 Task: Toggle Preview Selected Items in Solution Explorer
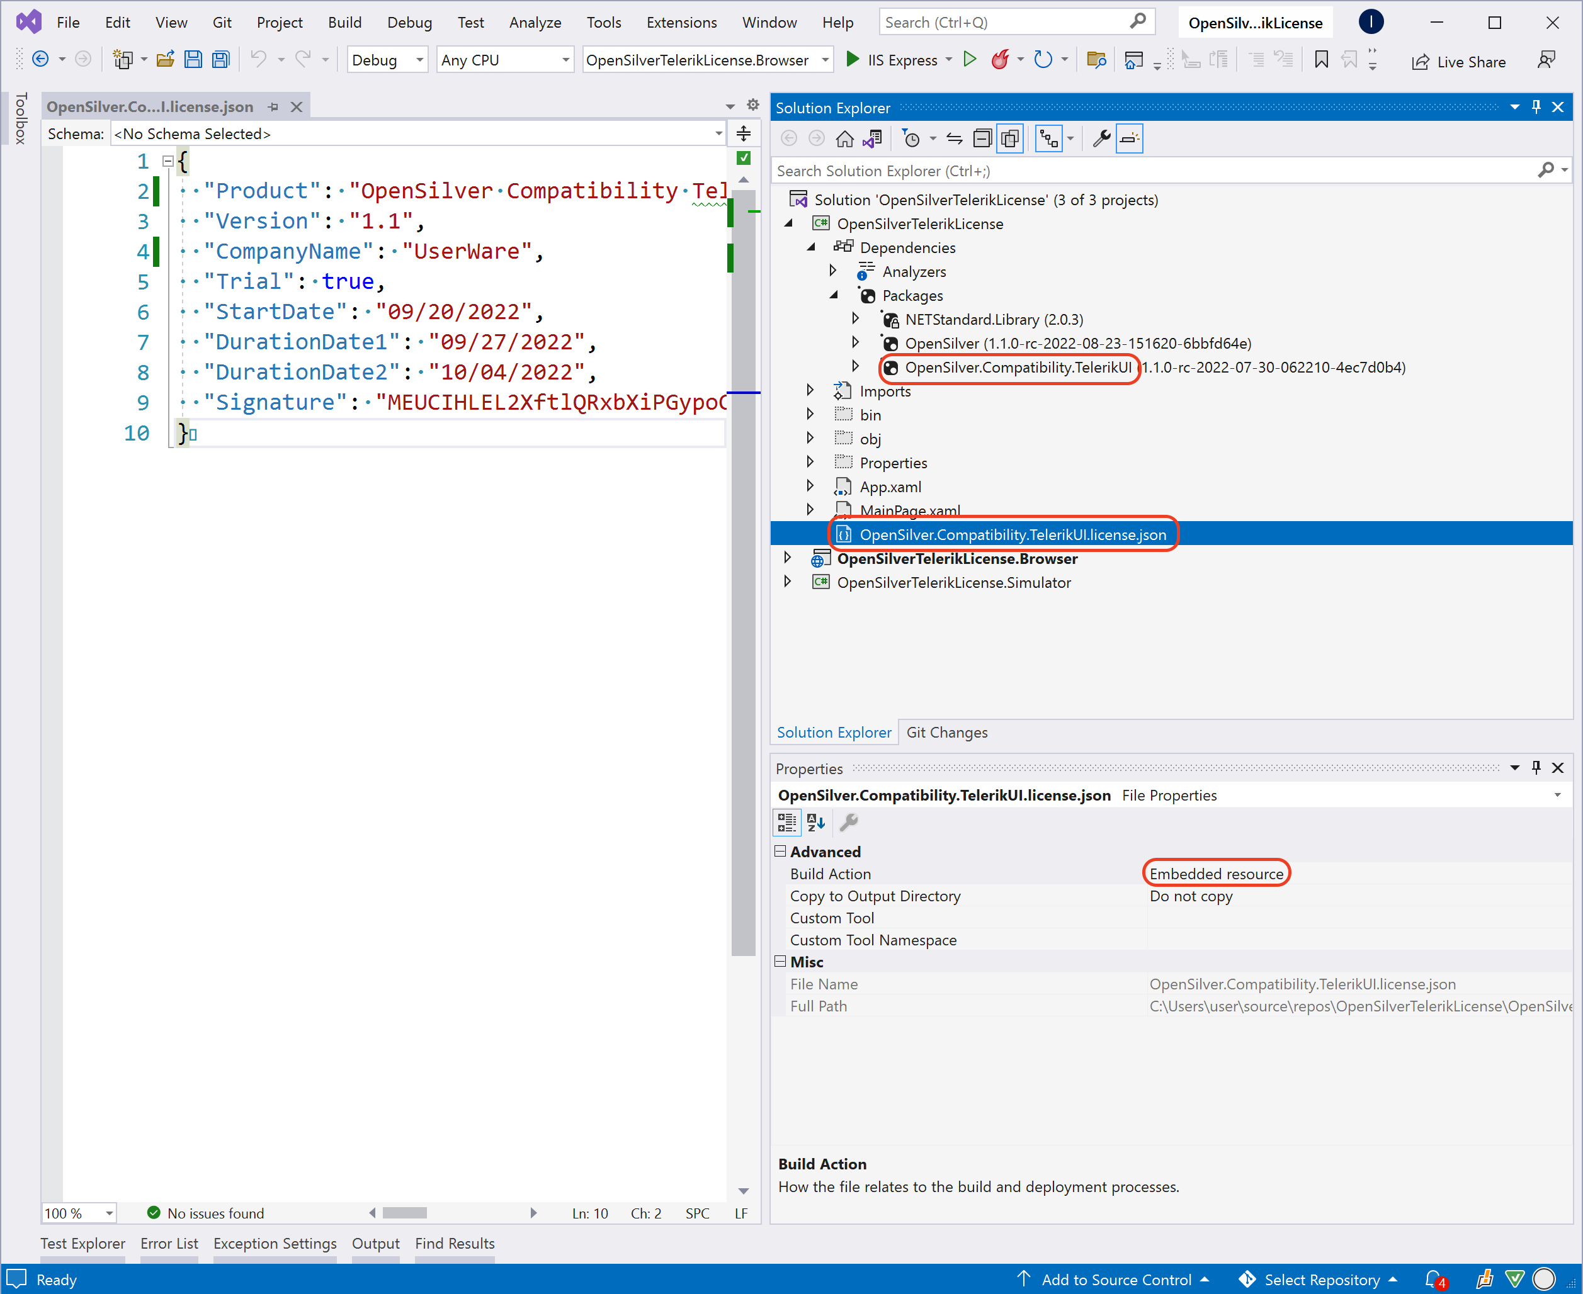pos(1129,138)
